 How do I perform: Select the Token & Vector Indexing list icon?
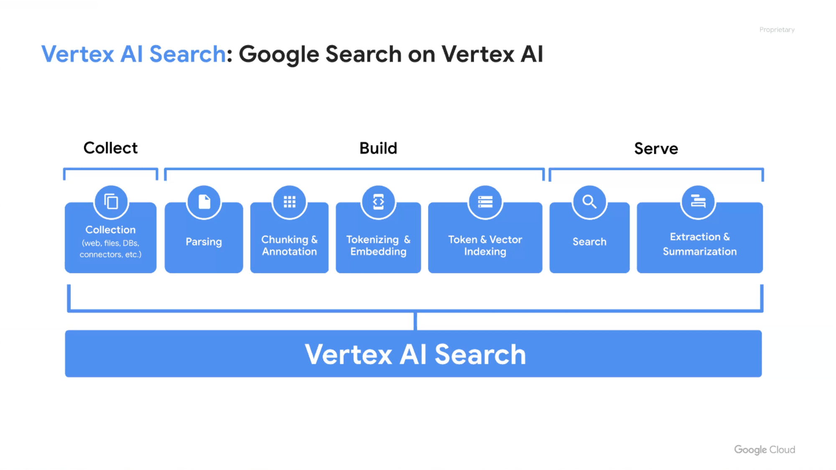484,201
